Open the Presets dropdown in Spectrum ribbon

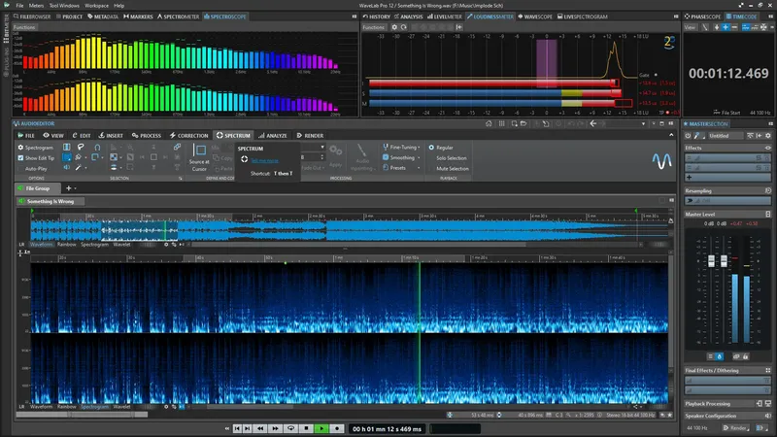pyautogui.click(x=397, y=168)
